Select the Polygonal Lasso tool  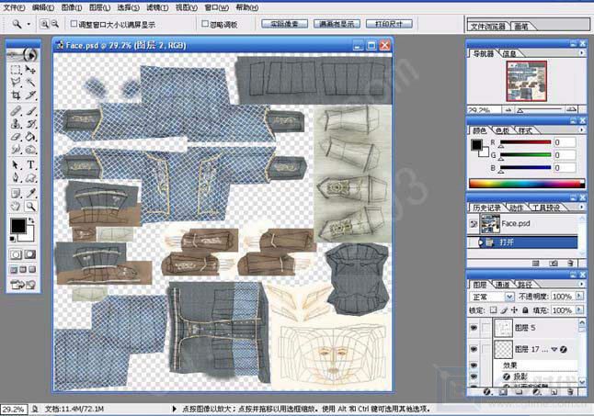pyautogui.click(x=16, y=82)
